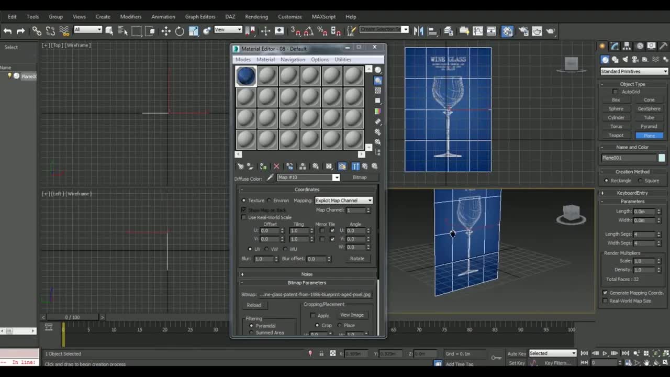Viewport: 670px width, 377px height.
Task: Click Go to Parent icon in Material Editor
Action: pos(365,166)
